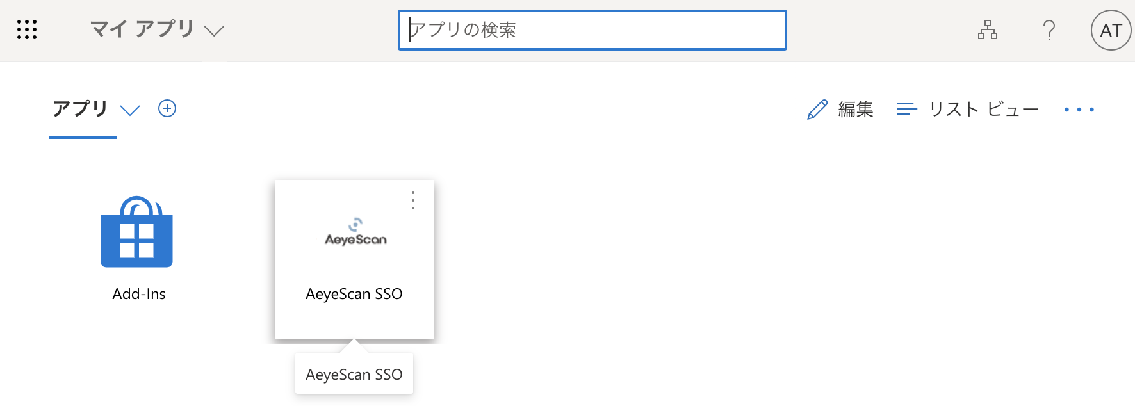Click the マイ アプリ title

pos(142,29)
